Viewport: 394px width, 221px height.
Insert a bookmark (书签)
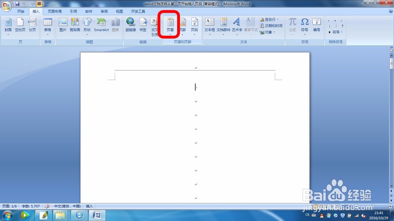[x=143, y=25]
